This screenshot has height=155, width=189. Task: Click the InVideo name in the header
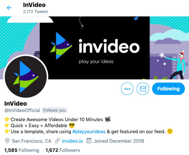(34, 5)
